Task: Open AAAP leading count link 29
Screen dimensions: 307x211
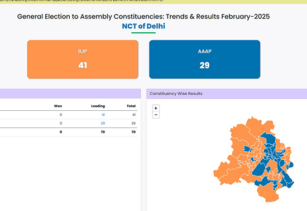Action: [103, 123]
